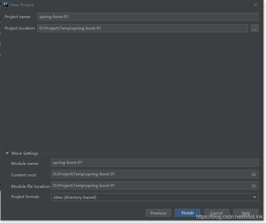Screen dimensions: 266x223
Task: Click Finish to create the project
Action: pos(187,213)
